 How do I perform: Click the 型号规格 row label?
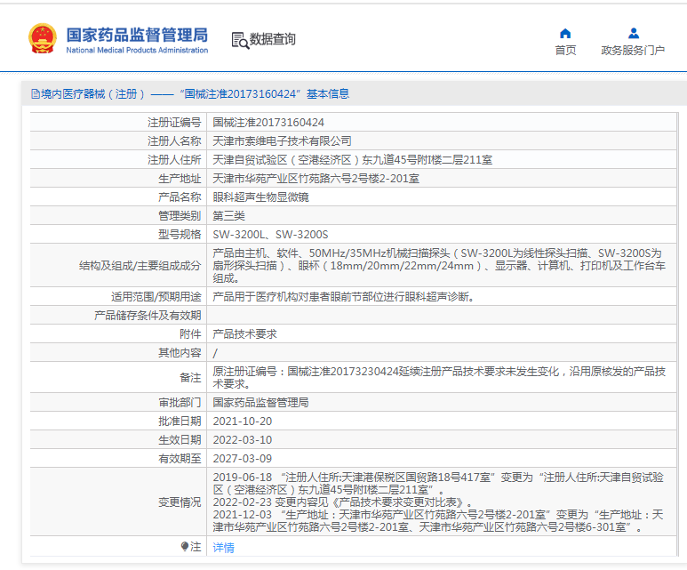tap(180, 235)
